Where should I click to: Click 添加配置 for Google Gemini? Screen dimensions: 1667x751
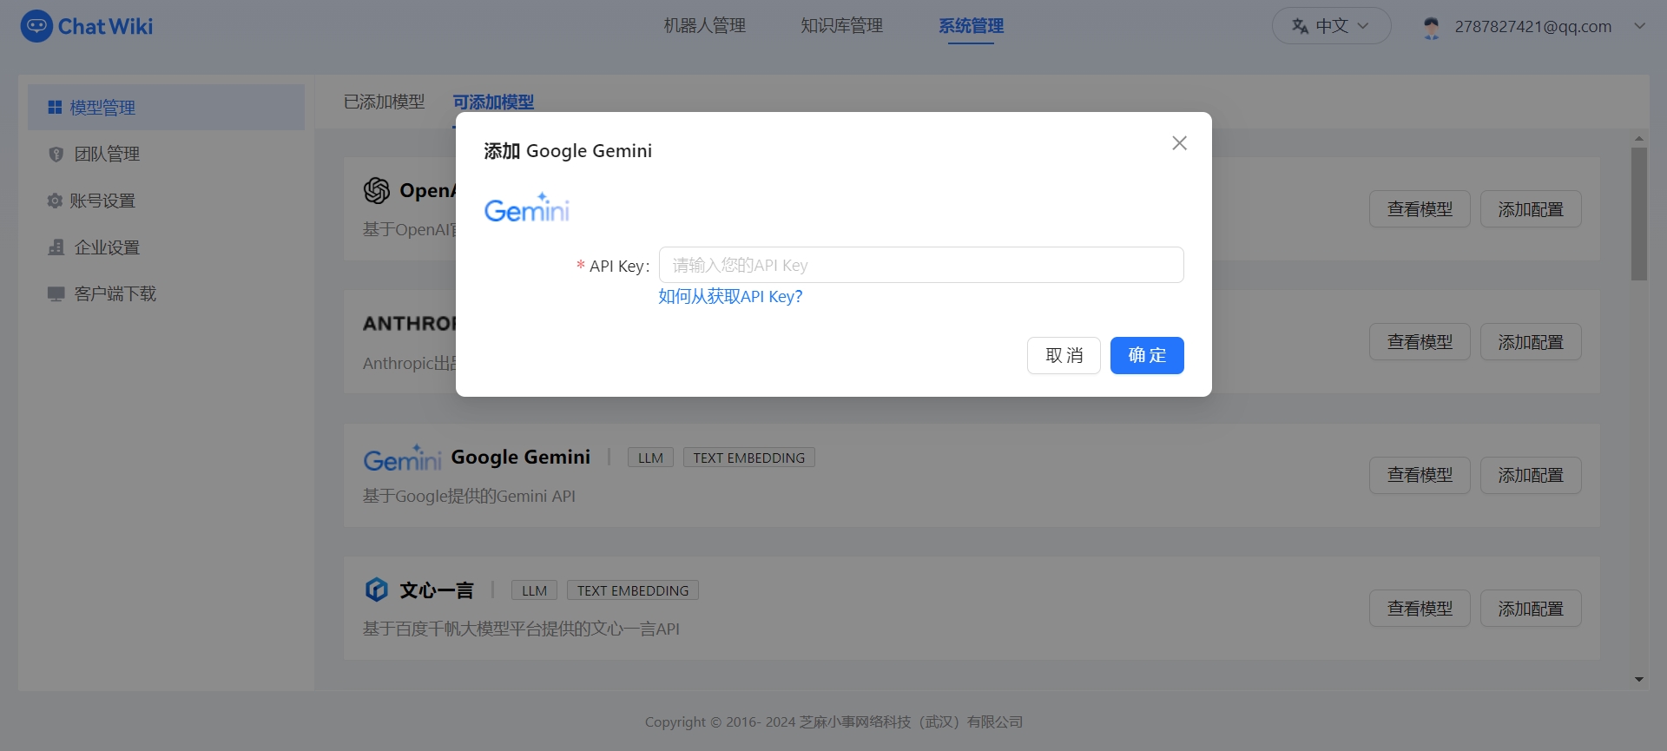point(1531,475)
